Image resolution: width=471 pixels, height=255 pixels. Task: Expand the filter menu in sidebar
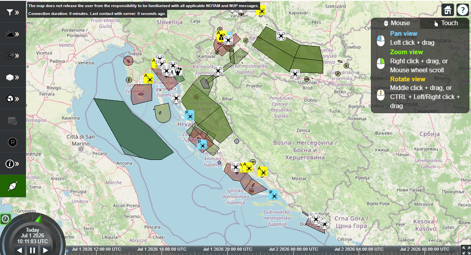click(13, 12)
